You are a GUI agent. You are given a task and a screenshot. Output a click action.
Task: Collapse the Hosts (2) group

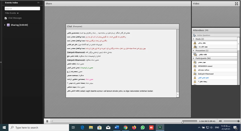(193, 39)
